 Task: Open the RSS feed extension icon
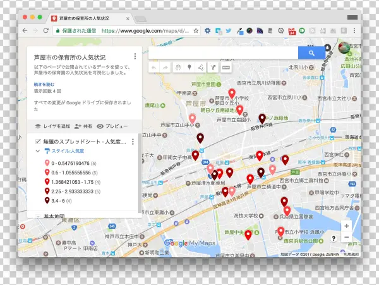[x=313, y=31]
